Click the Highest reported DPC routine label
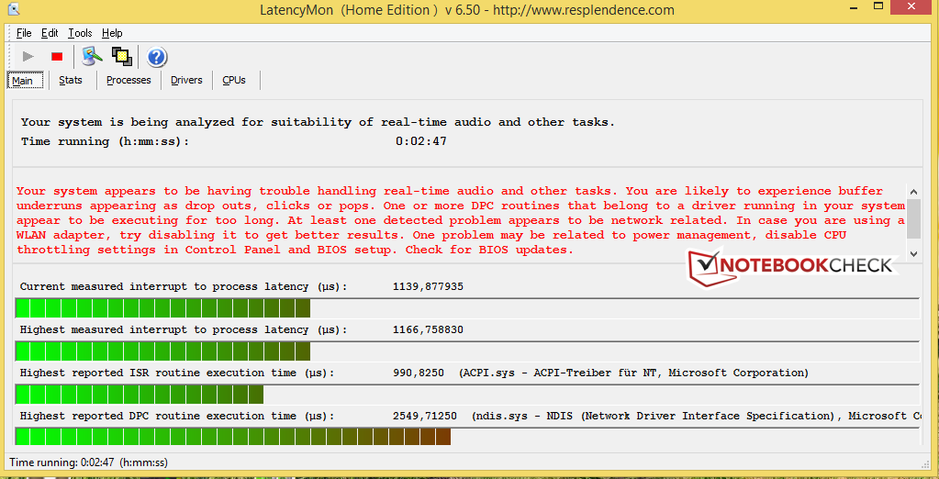The width and height of the screenshot is (939, 479). [176, 416]
